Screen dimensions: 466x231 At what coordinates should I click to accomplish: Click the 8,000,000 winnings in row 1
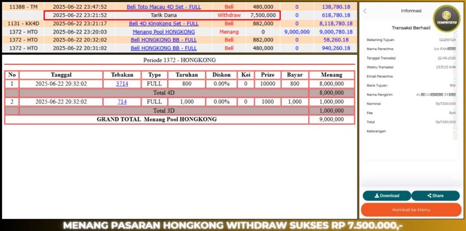click(332, 84)
